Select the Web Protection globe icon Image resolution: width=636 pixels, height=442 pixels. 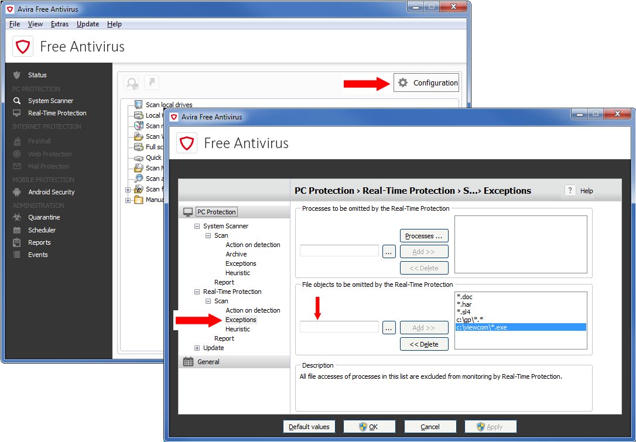point(16,154)
